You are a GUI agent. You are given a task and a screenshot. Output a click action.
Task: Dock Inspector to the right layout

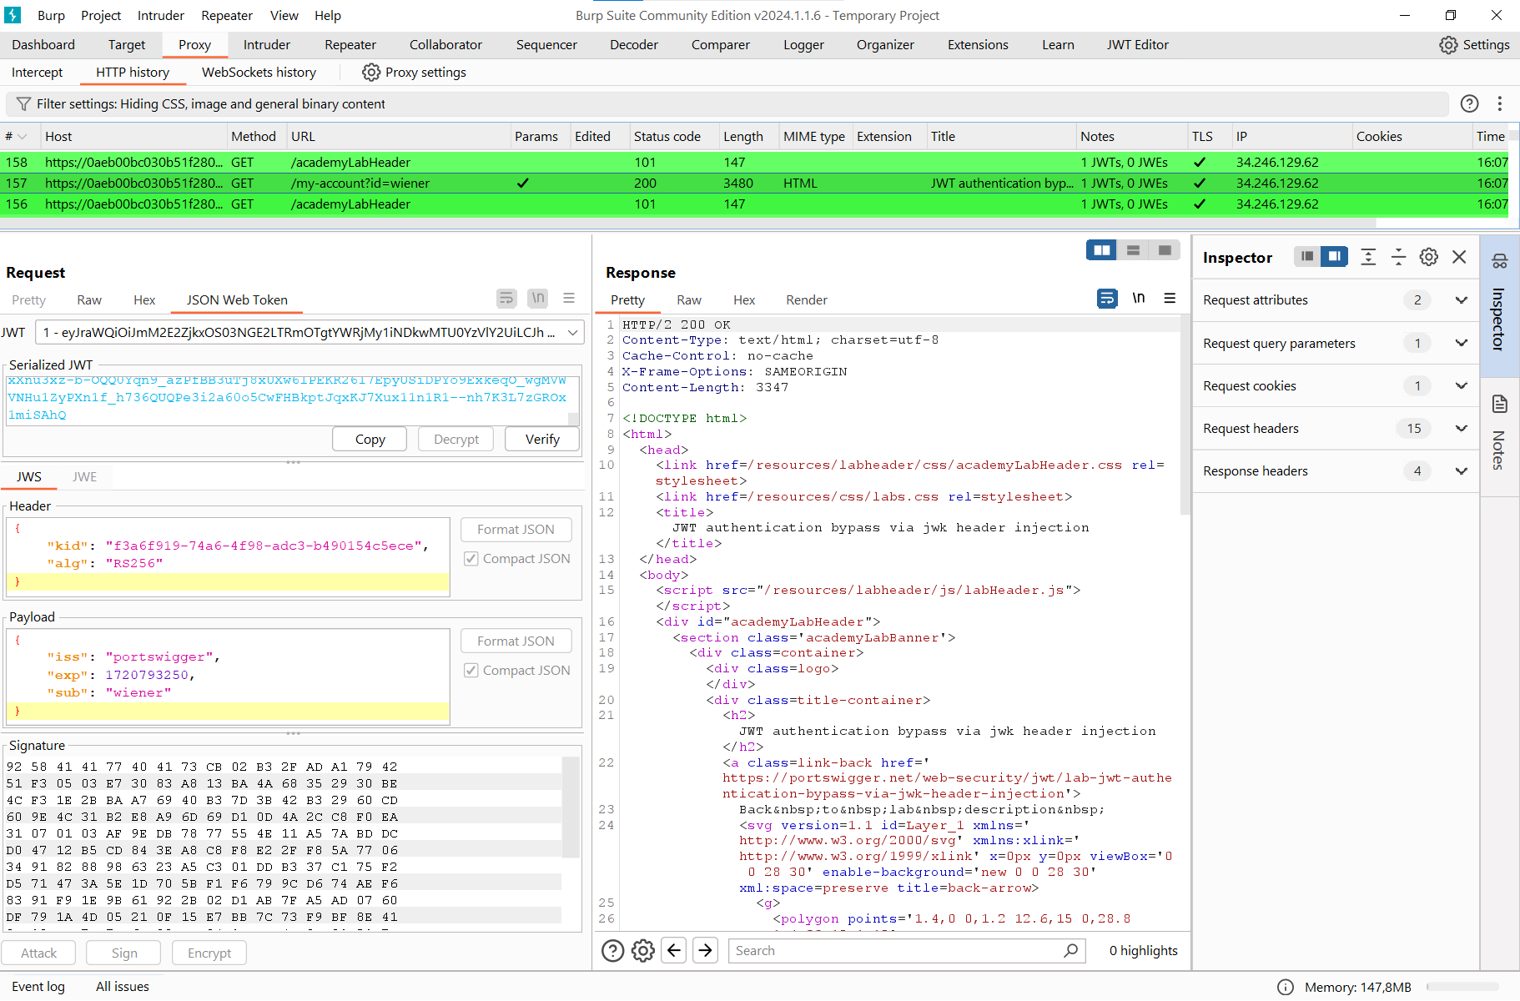[1334, 256]
